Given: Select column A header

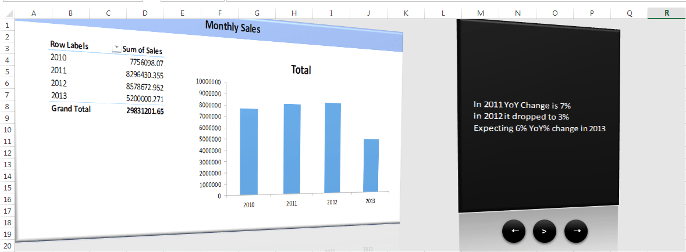Looking at the screenshot, I should [34, 13].
